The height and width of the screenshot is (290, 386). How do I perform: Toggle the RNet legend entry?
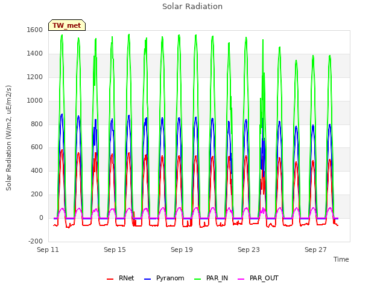pos(121,278)
